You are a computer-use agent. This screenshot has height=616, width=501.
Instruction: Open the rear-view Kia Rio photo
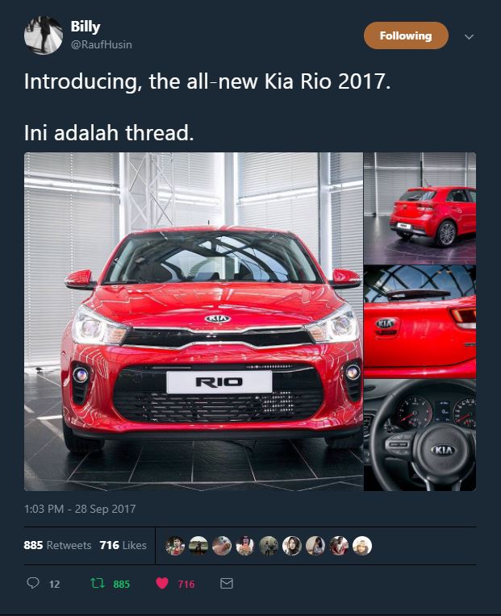click(x=420, y=208)
